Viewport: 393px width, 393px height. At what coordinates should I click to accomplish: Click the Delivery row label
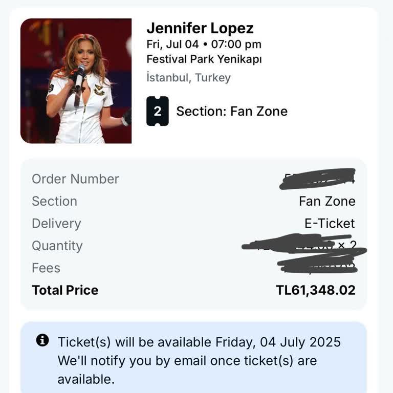(x=56, y=224)
